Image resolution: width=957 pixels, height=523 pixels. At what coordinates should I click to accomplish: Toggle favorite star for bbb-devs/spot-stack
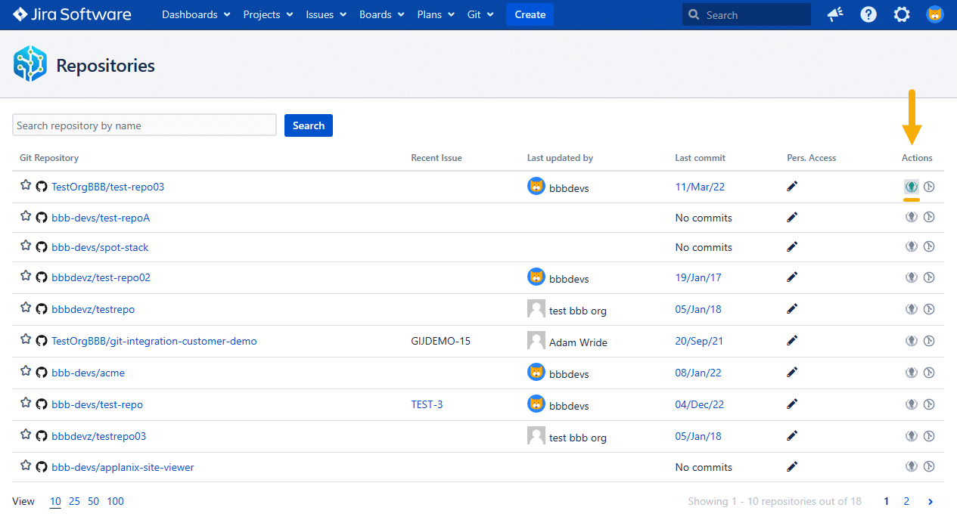pos(26,246)
